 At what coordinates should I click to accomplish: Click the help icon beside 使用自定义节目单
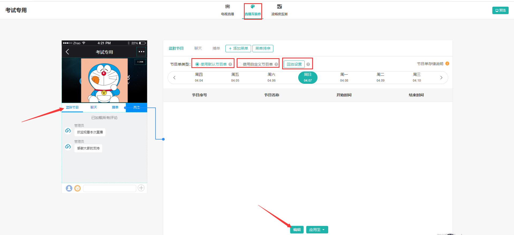click(x=276, y=64)
